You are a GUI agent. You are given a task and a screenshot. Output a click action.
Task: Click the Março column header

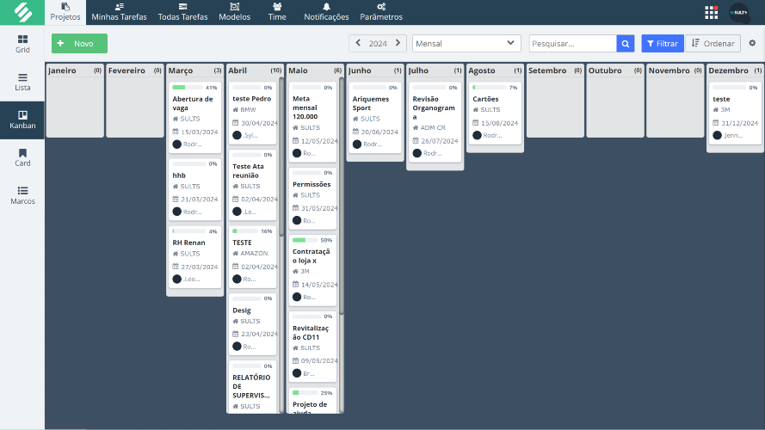194,71
